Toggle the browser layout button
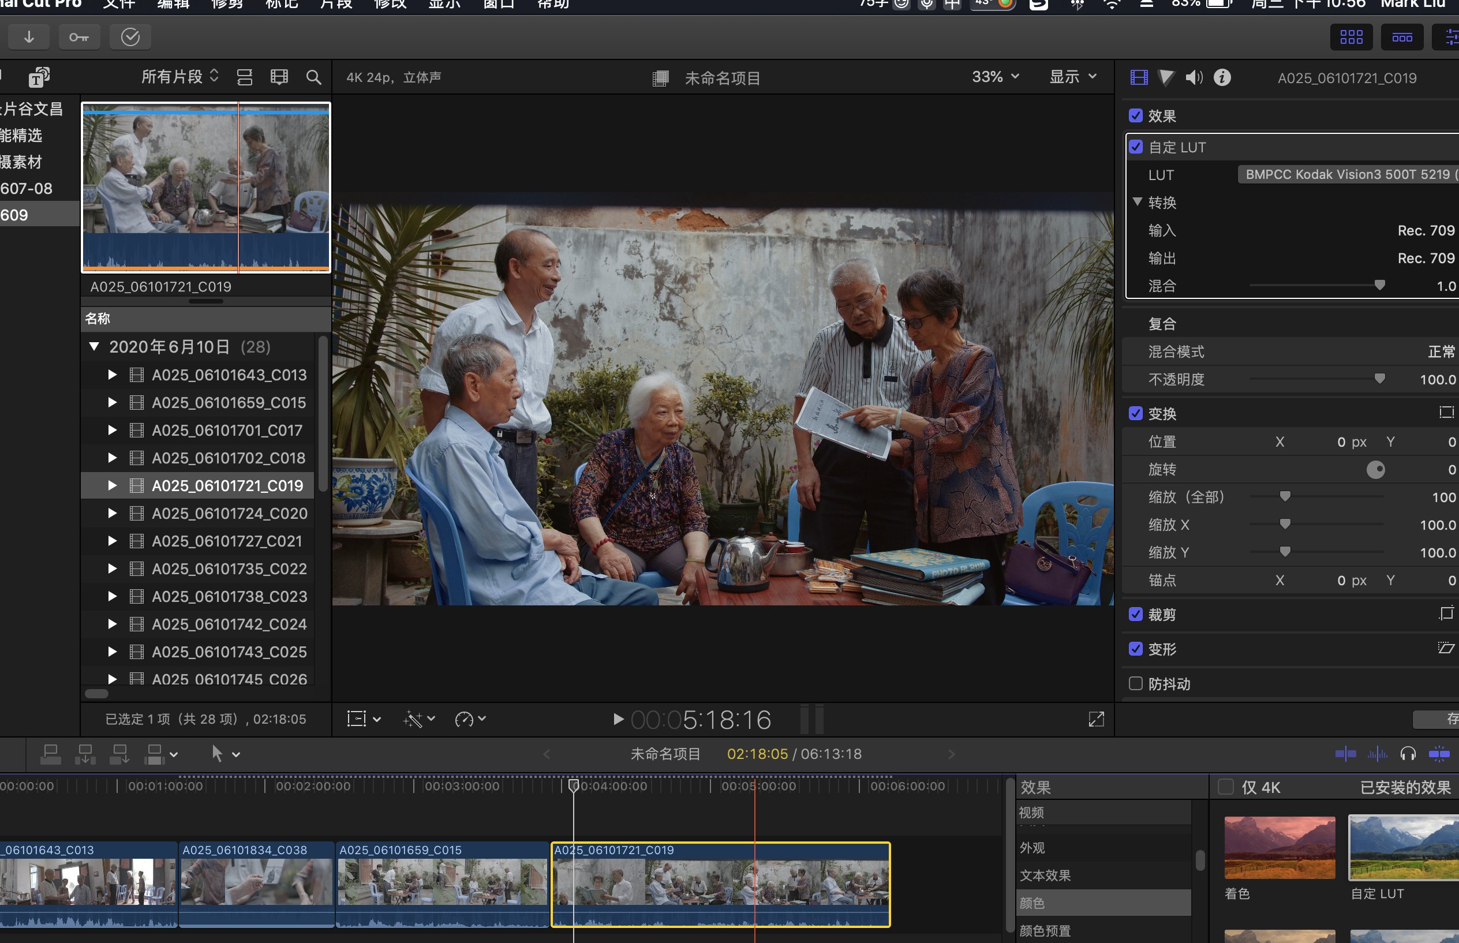 pos(1351,38)
